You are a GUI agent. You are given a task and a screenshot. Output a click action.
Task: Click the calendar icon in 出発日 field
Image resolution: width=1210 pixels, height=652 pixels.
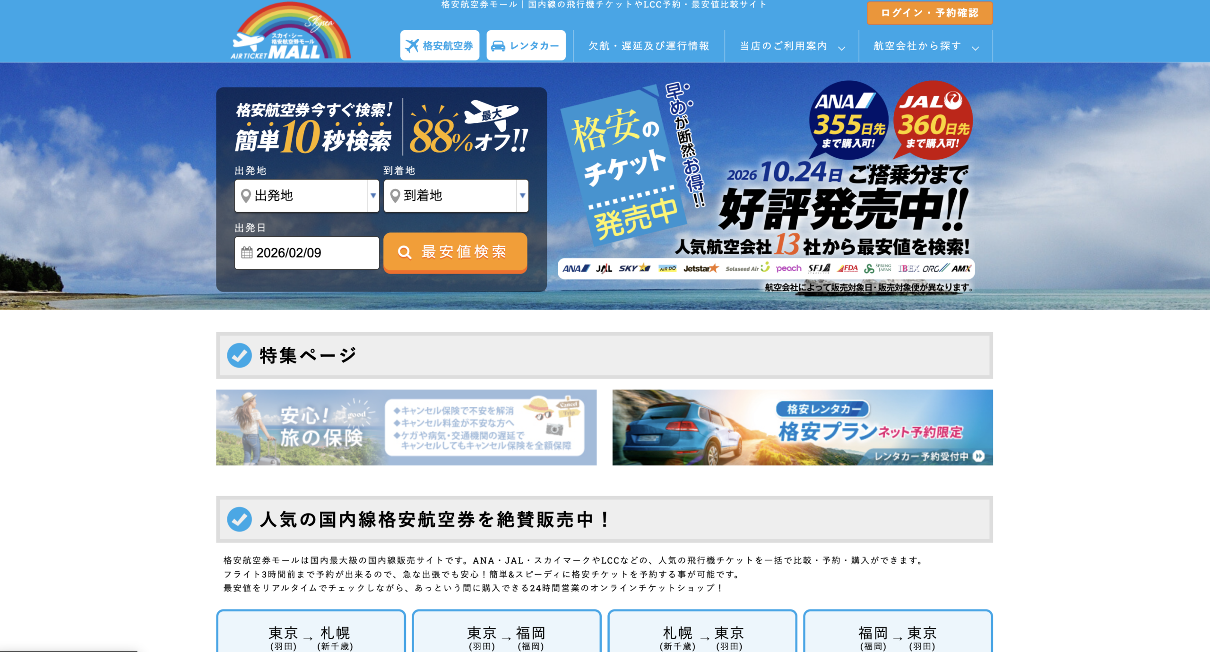coord(247,253)
